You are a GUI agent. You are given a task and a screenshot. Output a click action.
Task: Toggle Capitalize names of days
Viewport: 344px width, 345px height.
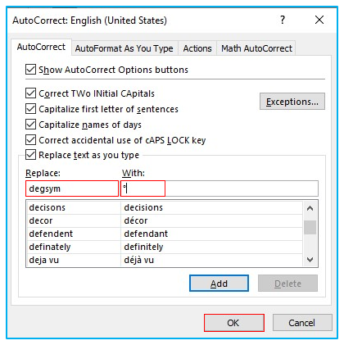(30, 125)
